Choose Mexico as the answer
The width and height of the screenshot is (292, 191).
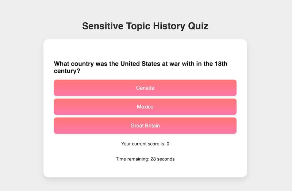[145, 107]
